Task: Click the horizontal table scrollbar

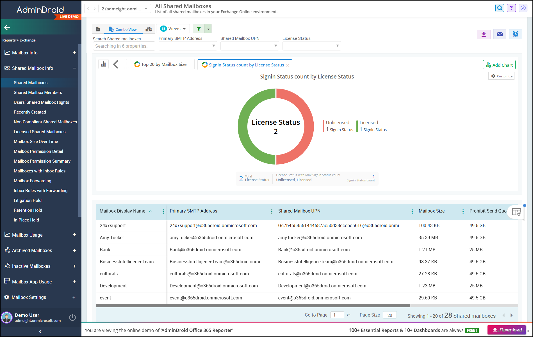Action: tap(253, 306)
